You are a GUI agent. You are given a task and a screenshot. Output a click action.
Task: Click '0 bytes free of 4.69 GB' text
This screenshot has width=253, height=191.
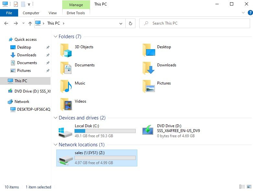point(176,136)
